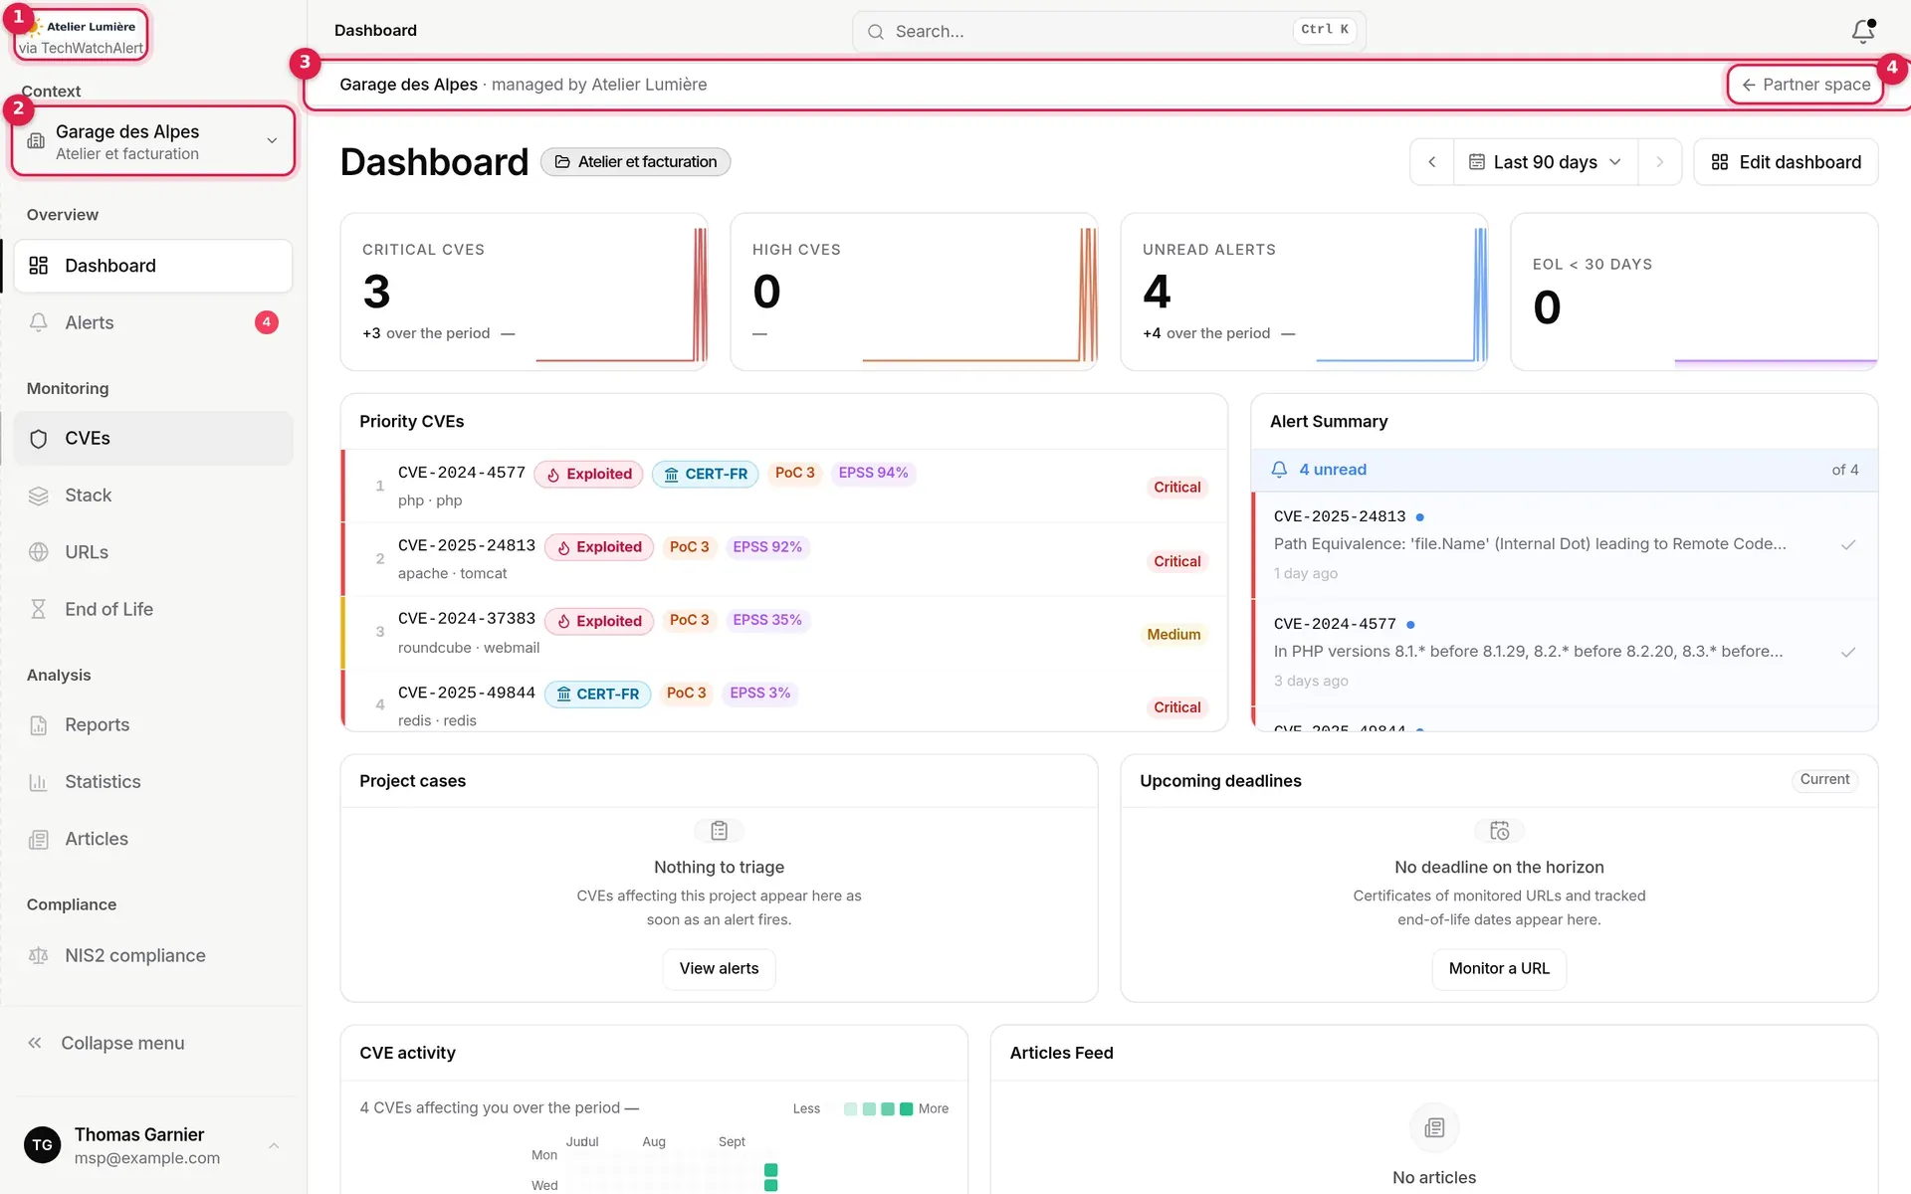The width and height of the screenshot is (1911, 1194).
Task: Open Alerts in the sidebar
Action: [153, 322]
